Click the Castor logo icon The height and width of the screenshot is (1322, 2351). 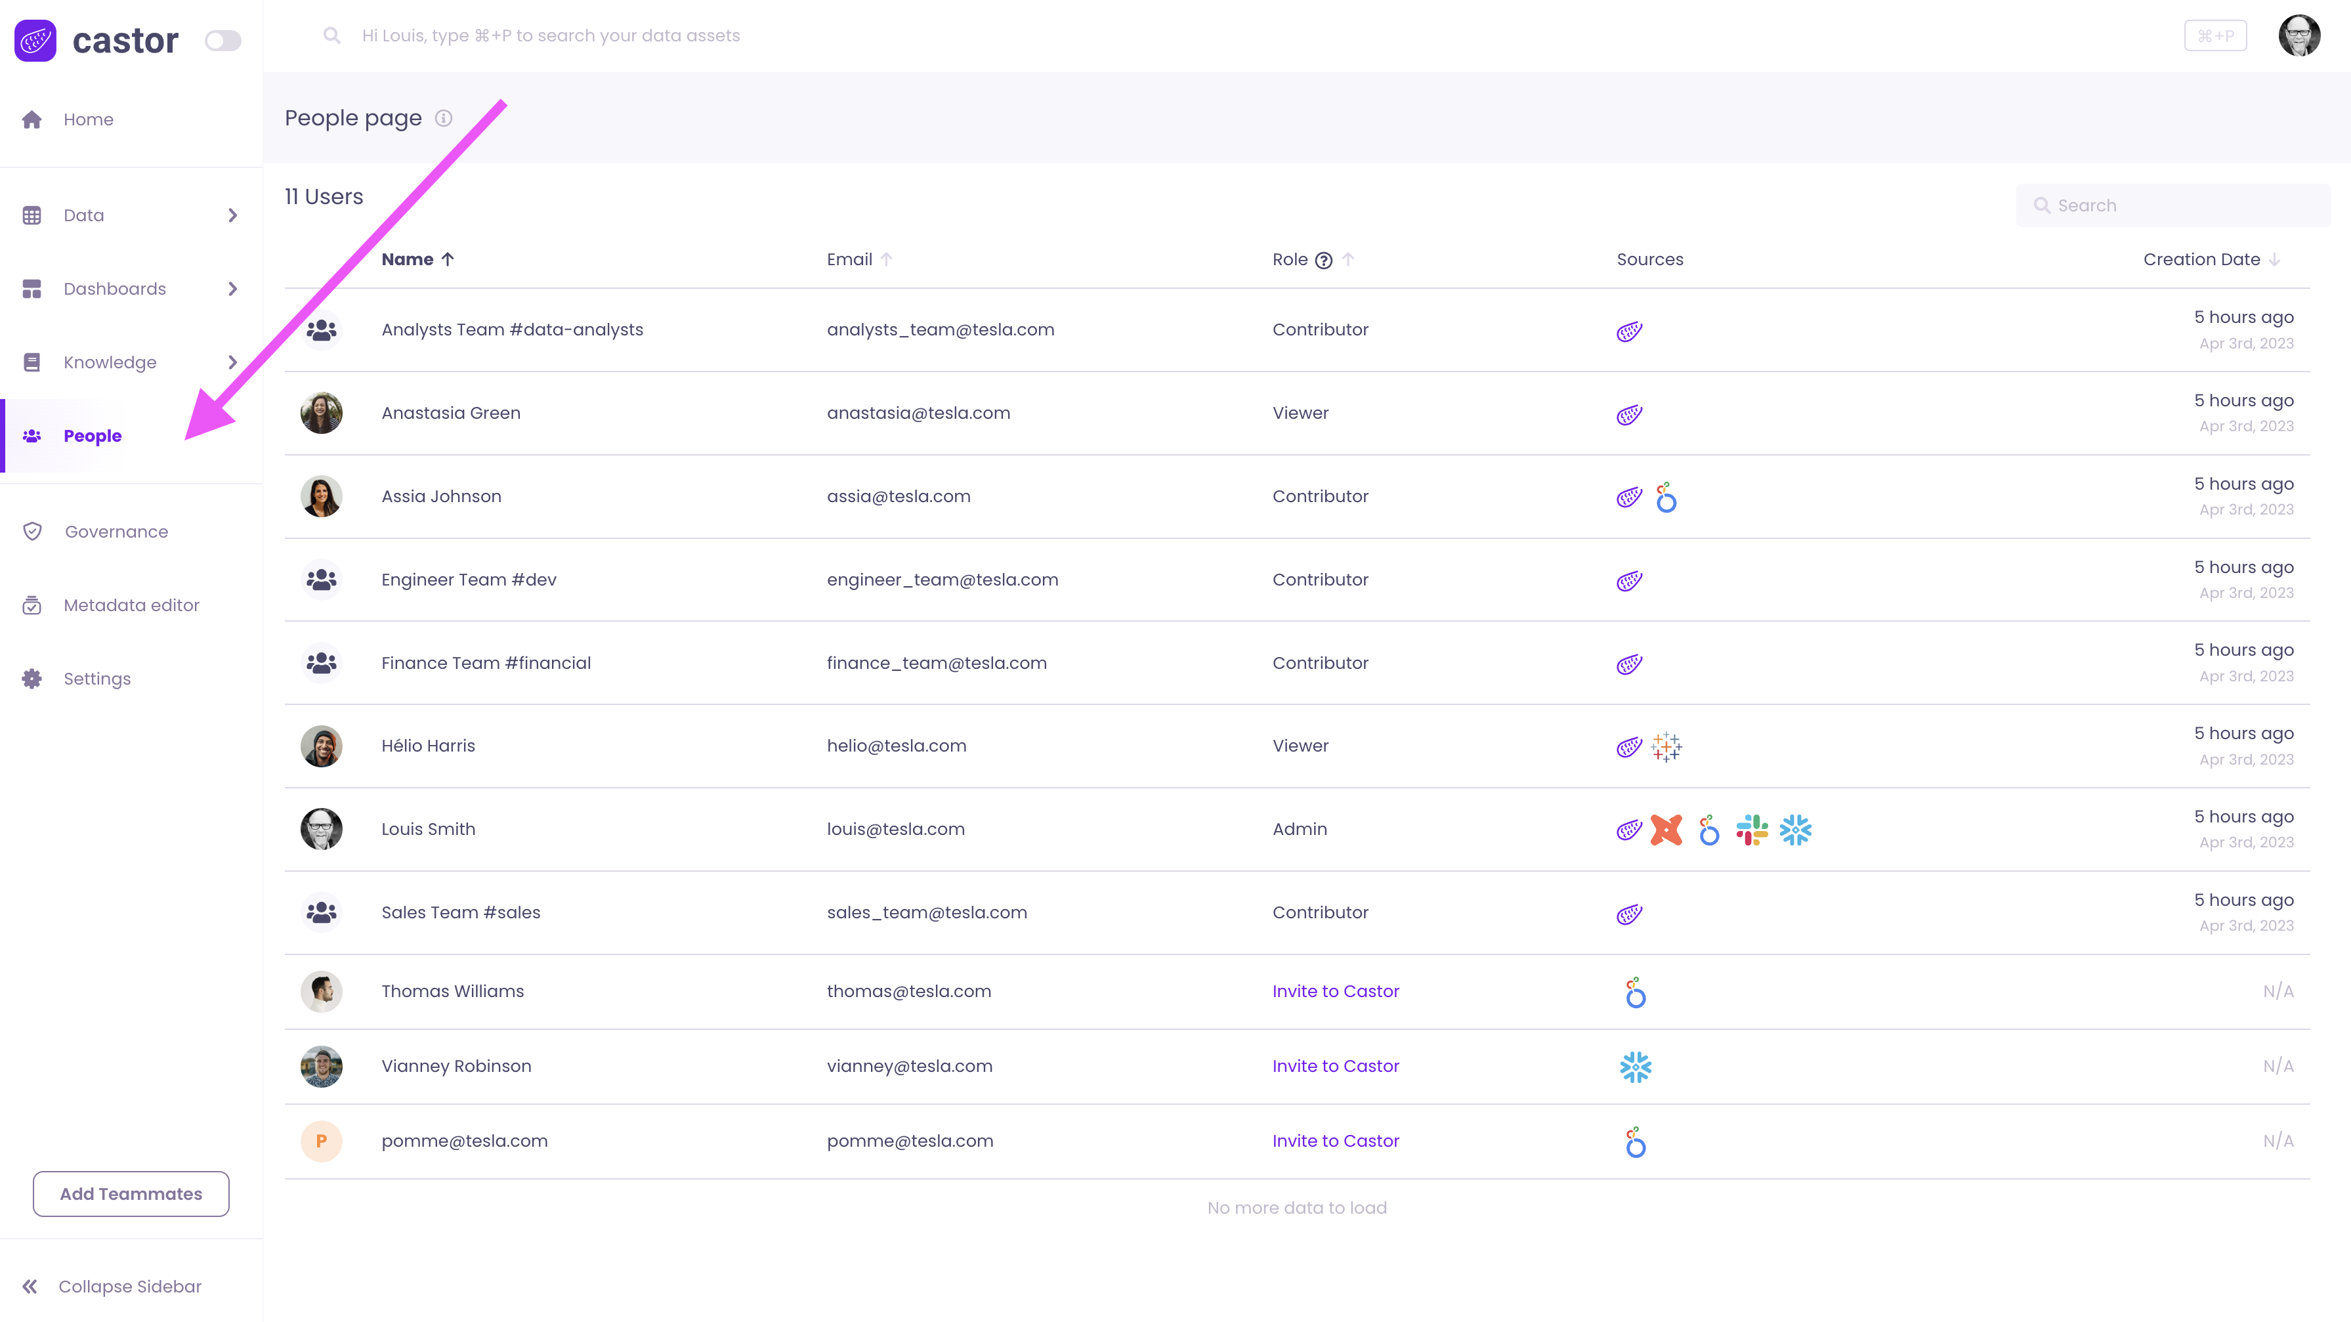click(x=35, y=40)
